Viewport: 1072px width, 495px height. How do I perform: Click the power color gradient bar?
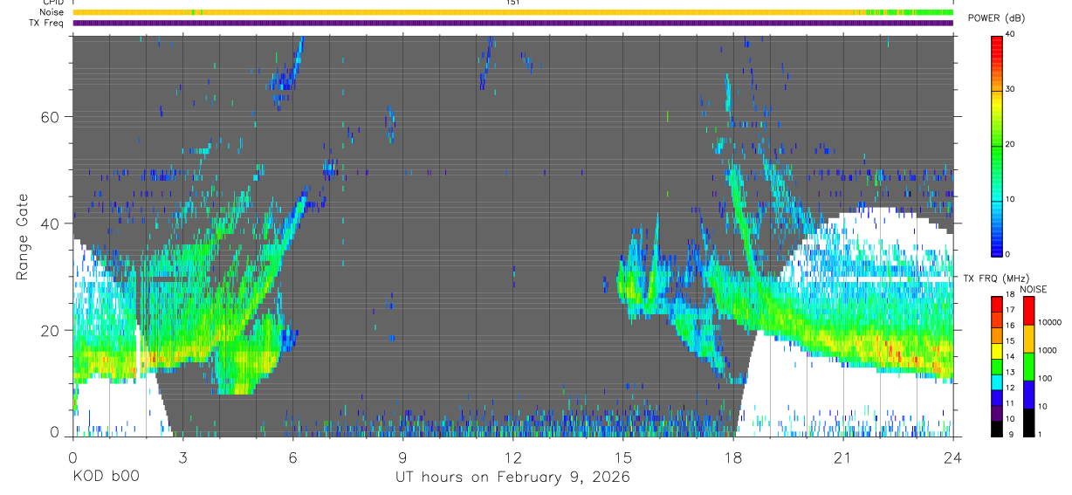tap(997, 145)
